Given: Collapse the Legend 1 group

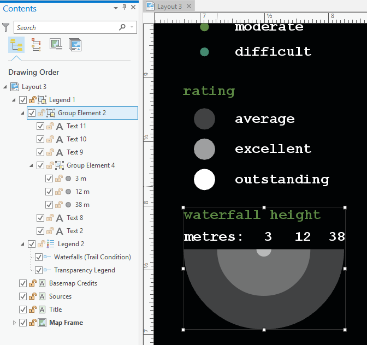Looking at the screenshot, I should click(14, 100).
